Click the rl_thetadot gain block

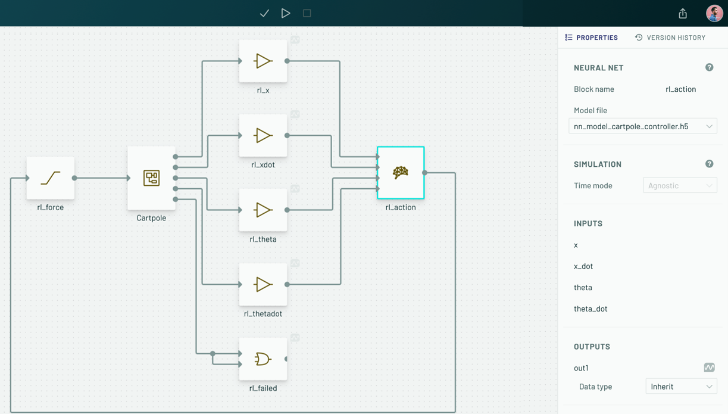[263, 285]
